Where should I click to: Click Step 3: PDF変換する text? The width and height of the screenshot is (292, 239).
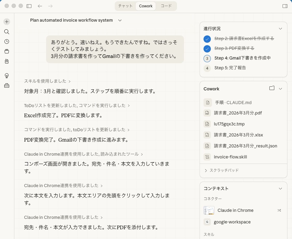click(x=234, y=48)
